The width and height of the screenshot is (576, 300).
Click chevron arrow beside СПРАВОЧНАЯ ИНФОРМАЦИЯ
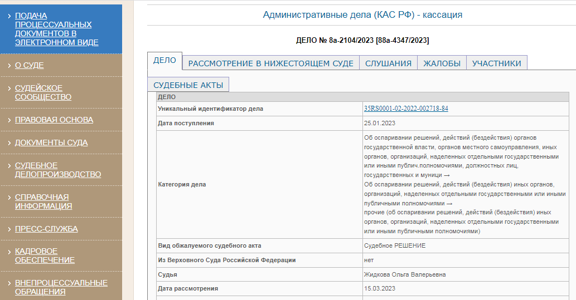coord(9,198)
